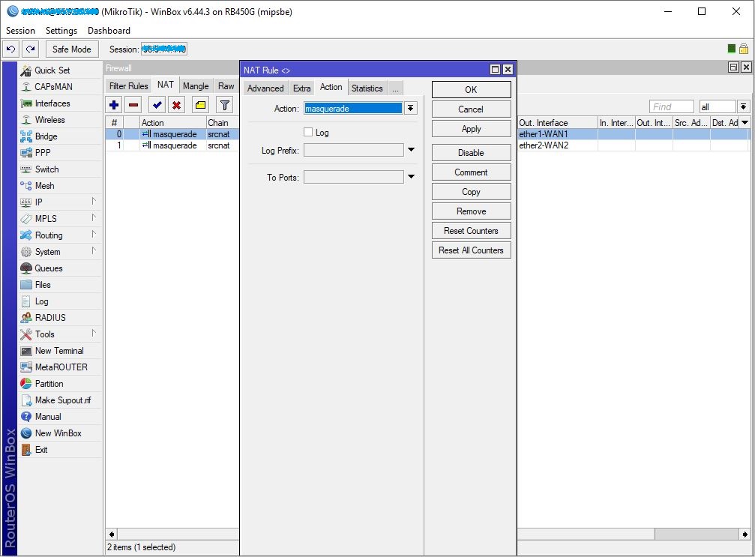
Task: Click Reset All Counters button
Action: pyautogui.click(x=471, y=250)
